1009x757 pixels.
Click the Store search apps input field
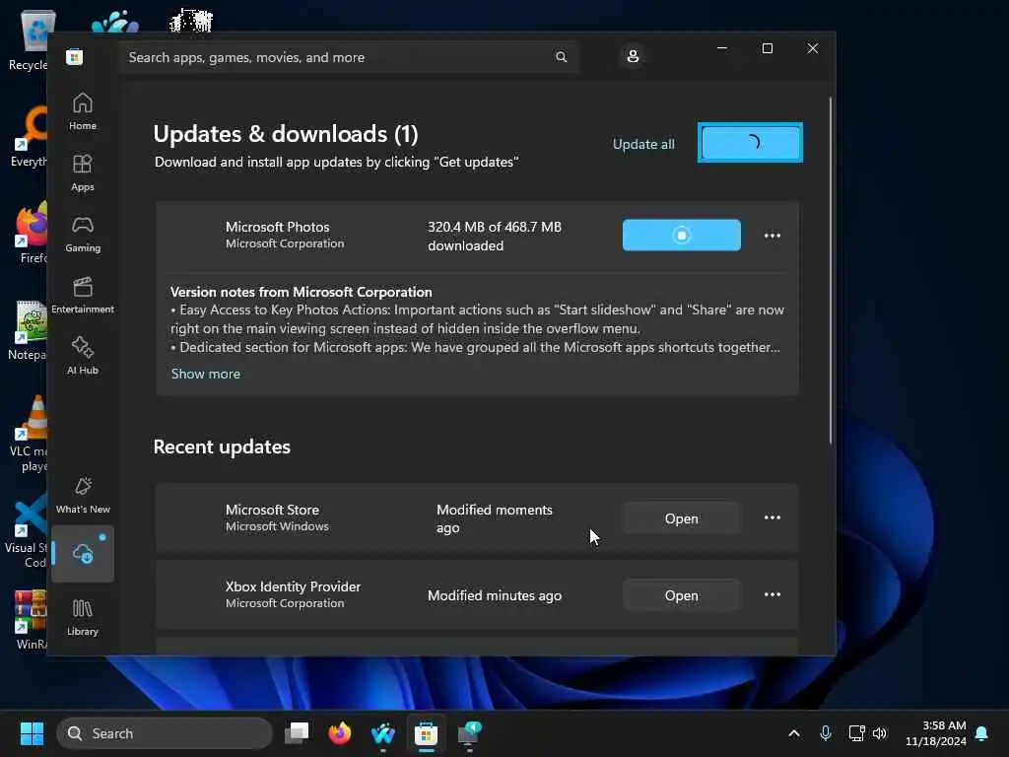348,57
